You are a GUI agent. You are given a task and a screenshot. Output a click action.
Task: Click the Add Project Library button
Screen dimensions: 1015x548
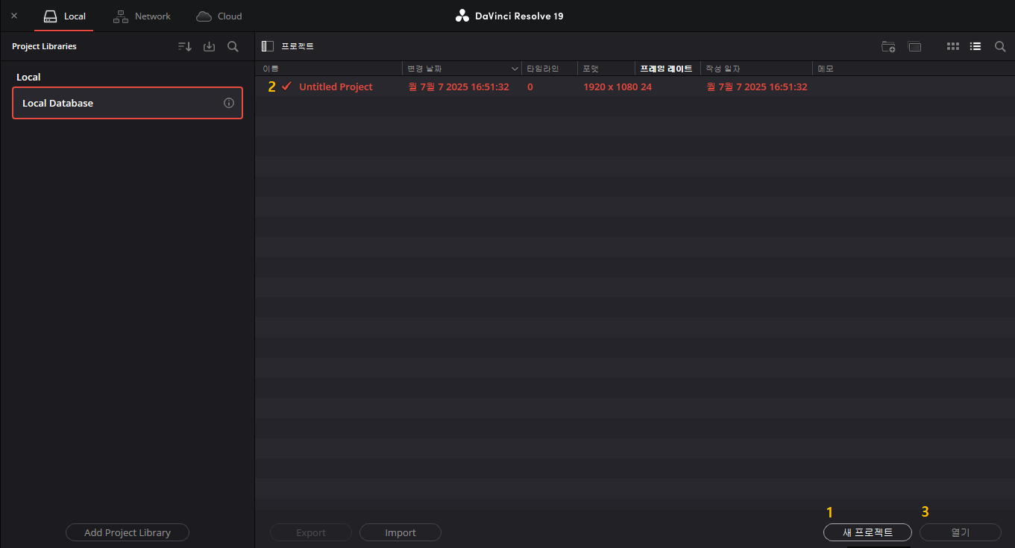(x=128, y=532)
